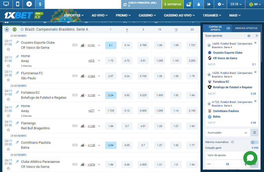Expand the Corinthians vs Bahia row chevron
This screenshot has height=172, width=264.
pos(99,145)
